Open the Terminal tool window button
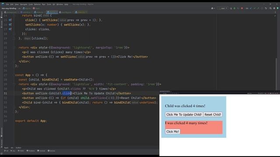Image resolution: width=280 pixels, height=157 pixels. click(x=41, y=151)
